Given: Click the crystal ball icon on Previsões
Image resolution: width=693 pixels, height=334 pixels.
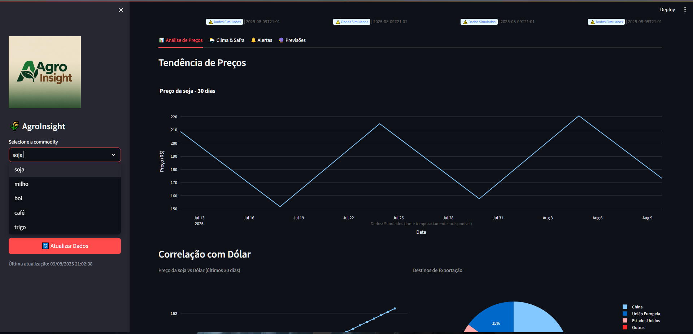Looking at the screenshot, I should click(281, 40).
